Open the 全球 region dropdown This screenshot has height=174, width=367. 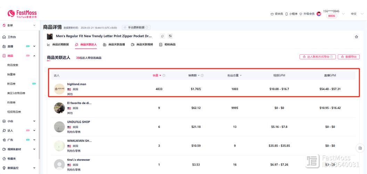coord(34,25)
